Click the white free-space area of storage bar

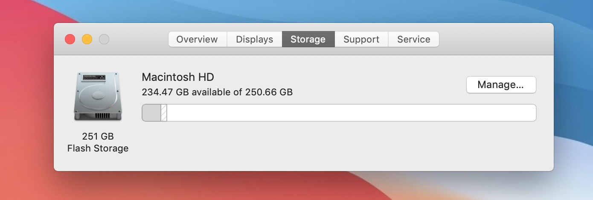click(350, 113)
